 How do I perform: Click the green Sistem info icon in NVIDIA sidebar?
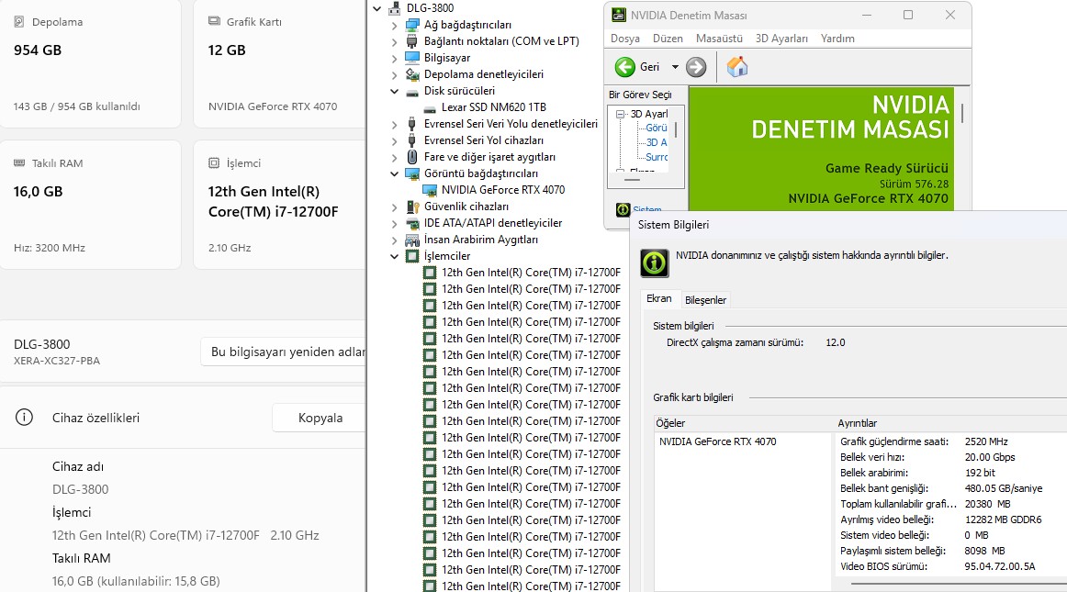tap(623, 209)
